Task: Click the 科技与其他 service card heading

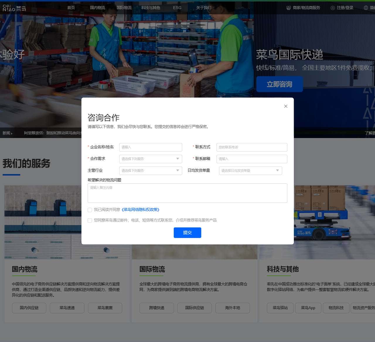Action: pos(283,269)
